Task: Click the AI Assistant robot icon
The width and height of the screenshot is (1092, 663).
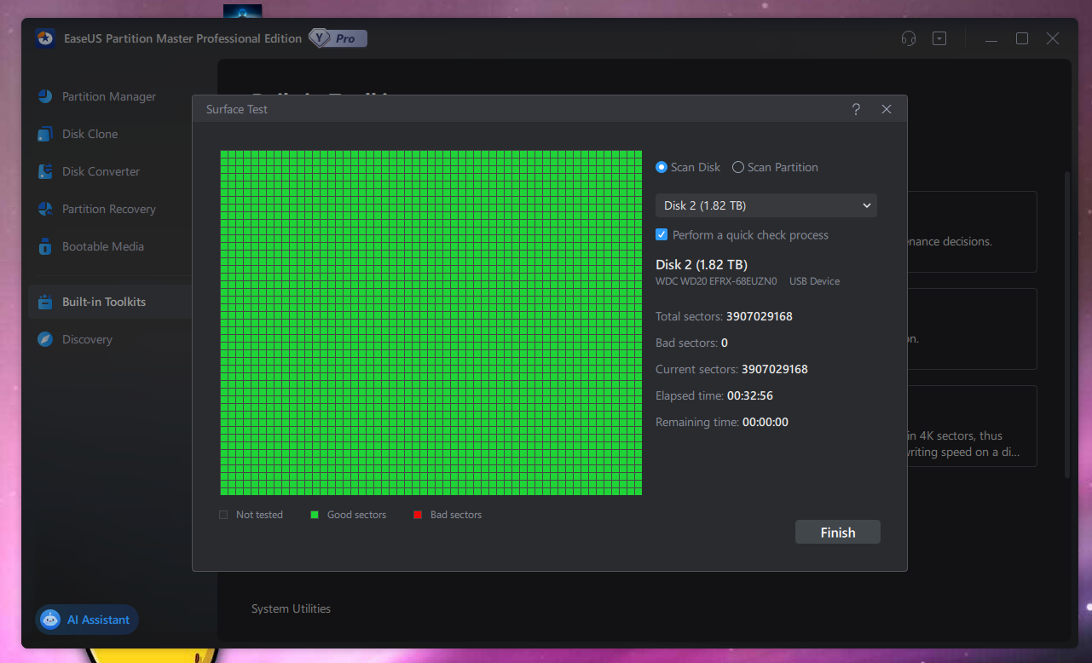Action: pos(51,620)
